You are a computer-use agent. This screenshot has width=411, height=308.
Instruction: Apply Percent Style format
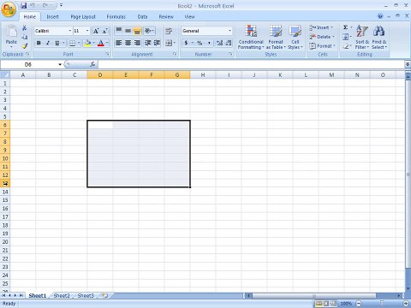point(200,43)
